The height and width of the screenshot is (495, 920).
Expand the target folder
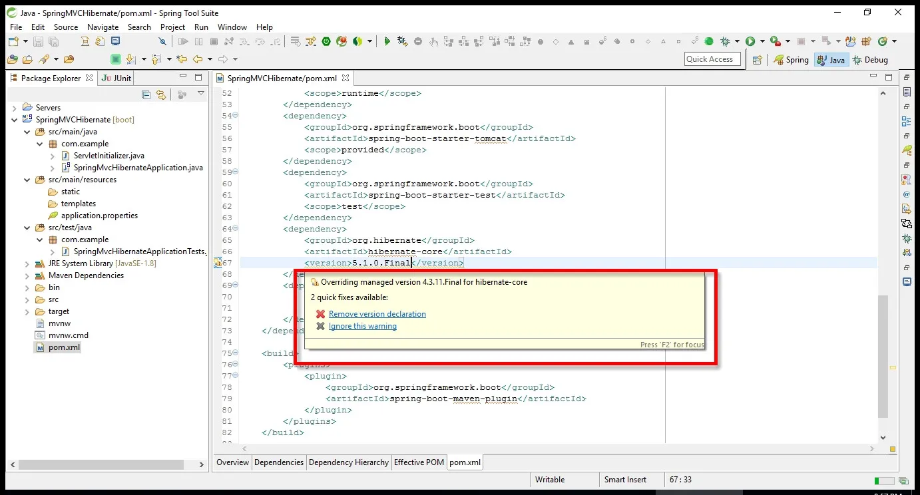[27, 311]
